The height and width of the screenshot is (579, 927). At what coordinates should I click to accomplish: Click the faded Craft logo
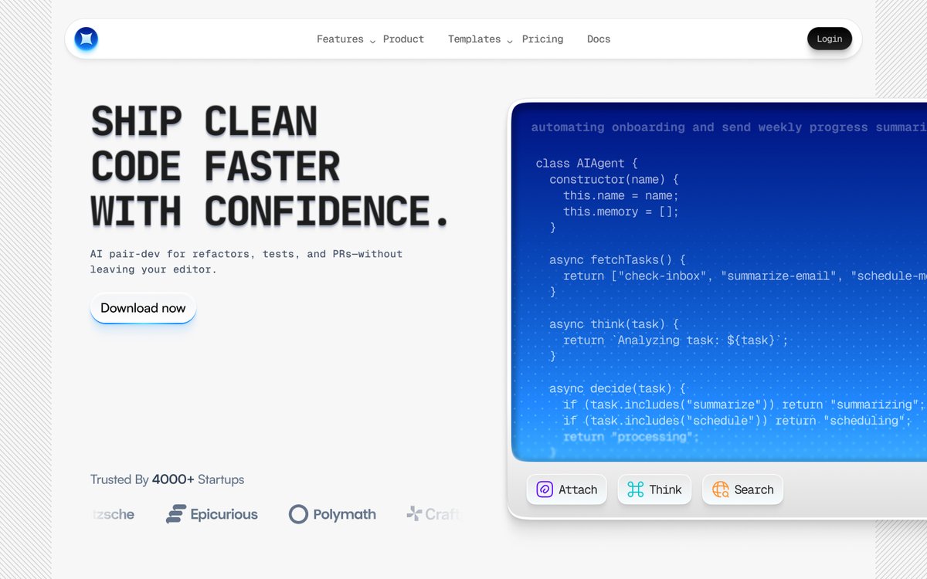433,514
